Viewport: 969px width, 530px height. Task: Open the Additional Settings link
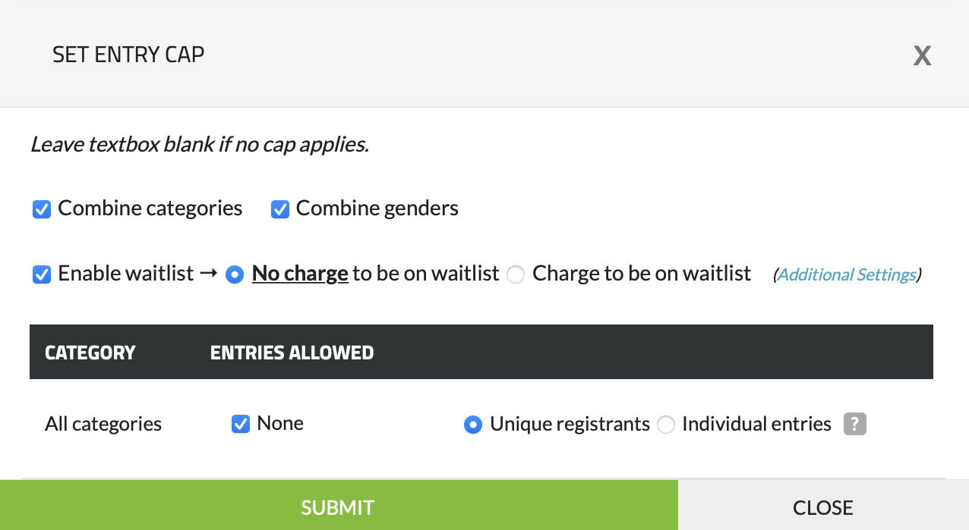847,275
